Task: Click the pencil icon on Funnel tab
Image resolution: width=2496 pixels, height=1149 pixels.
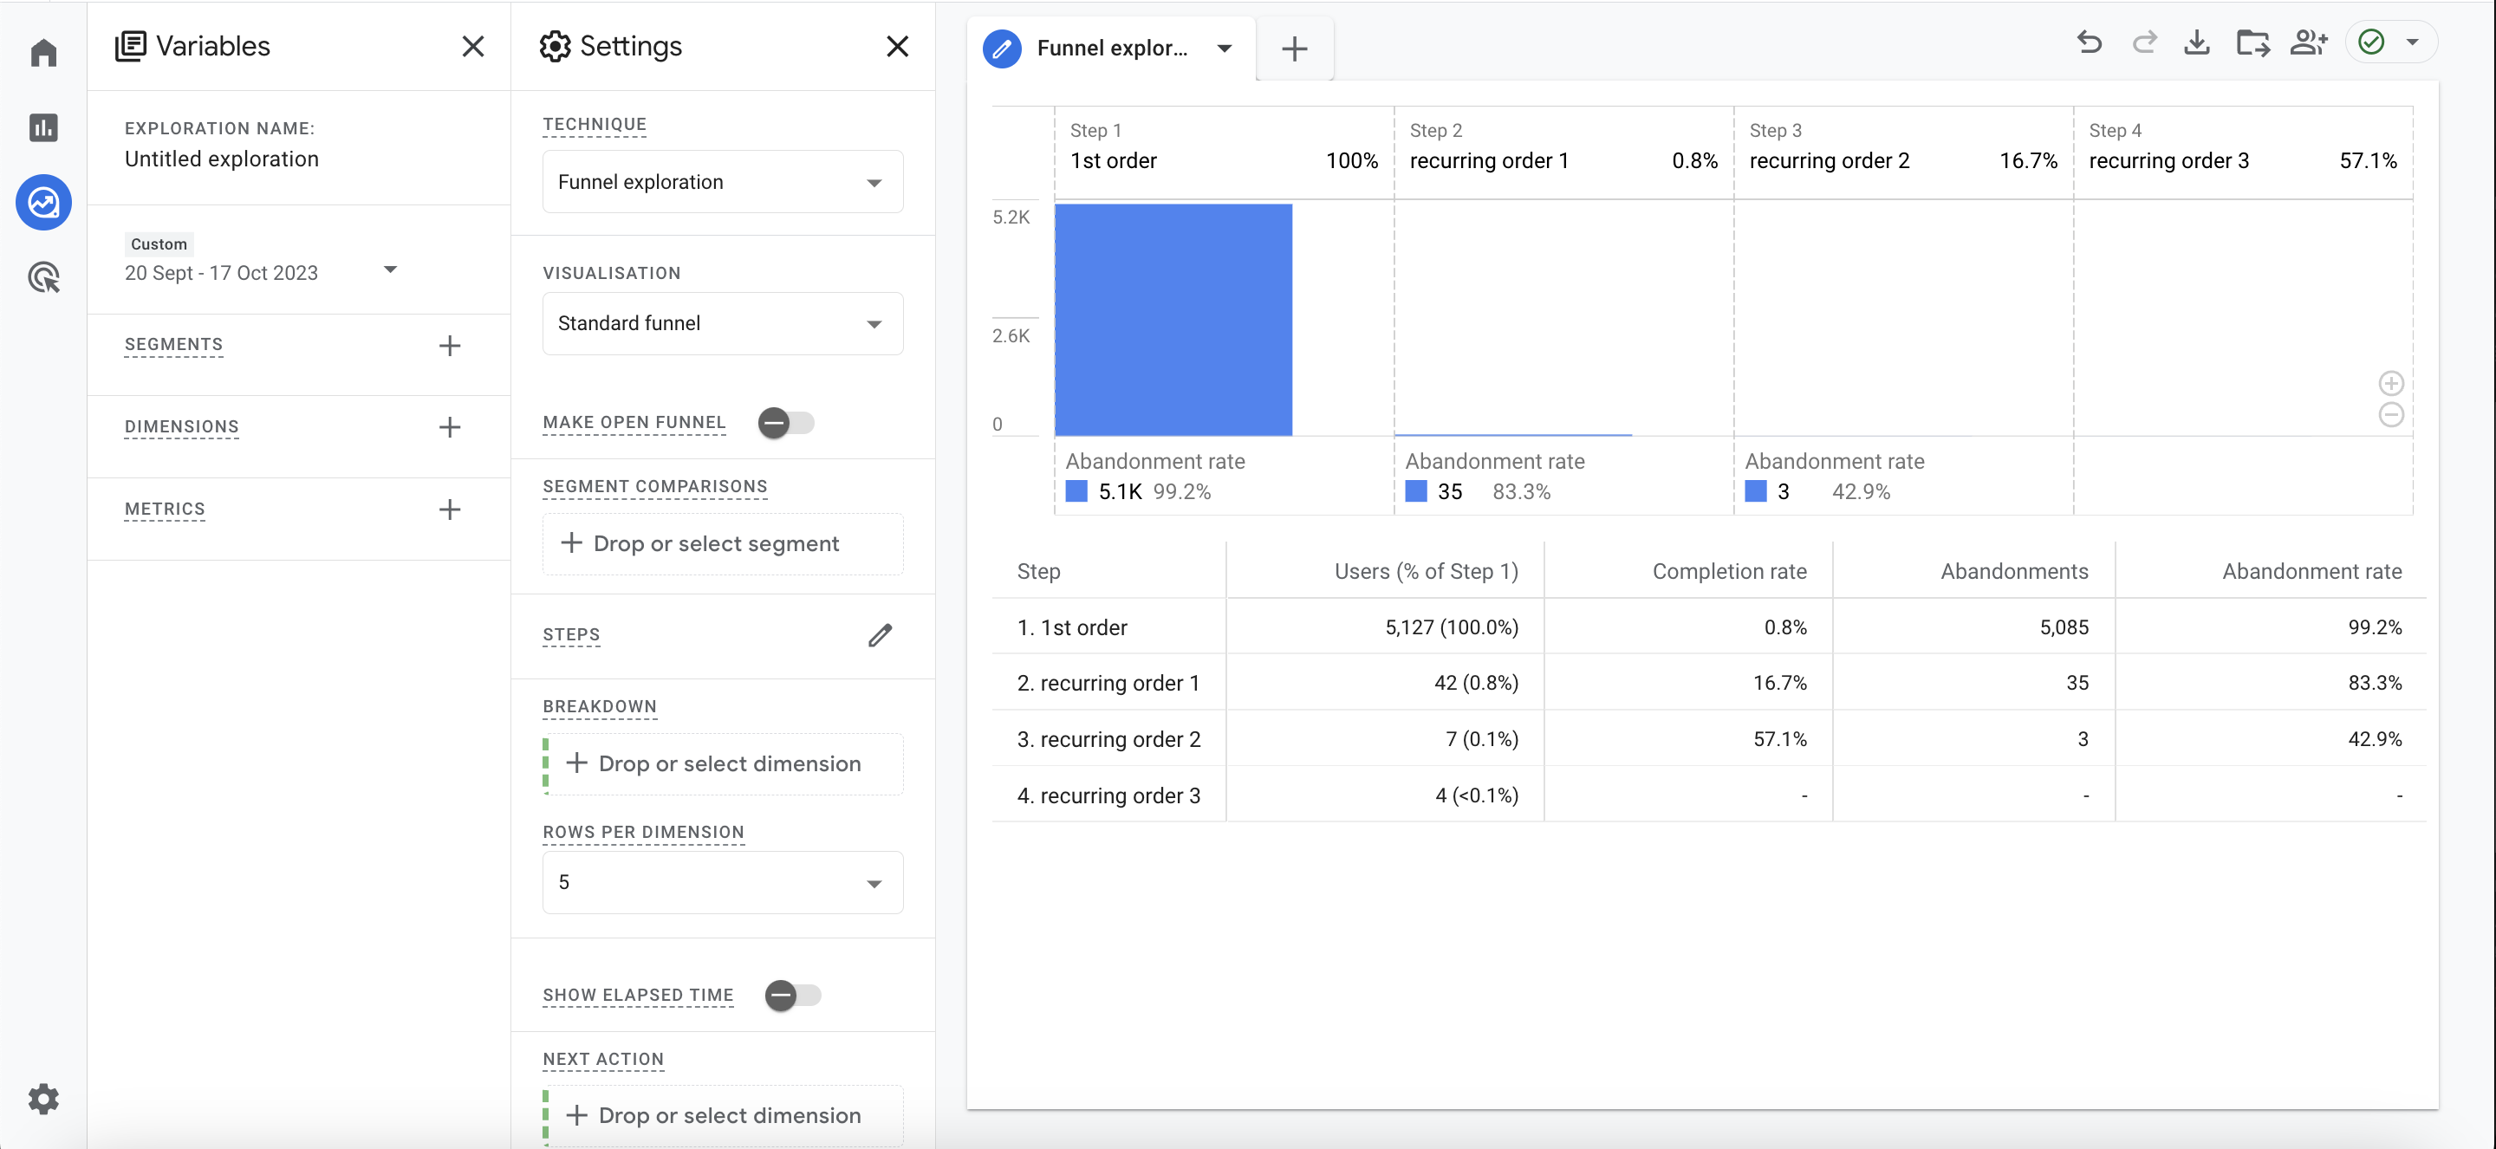Action: tap(1002, 49)
